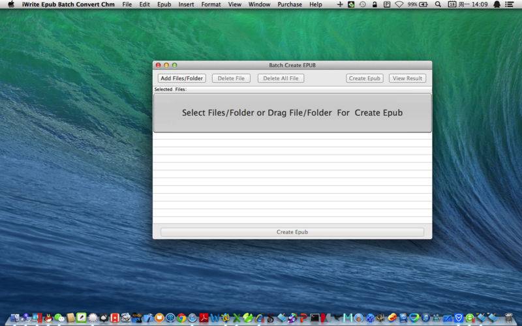Open the calendar 18 menu bar icon
Viewport: 522px width, 326px height.
(452, 5)
